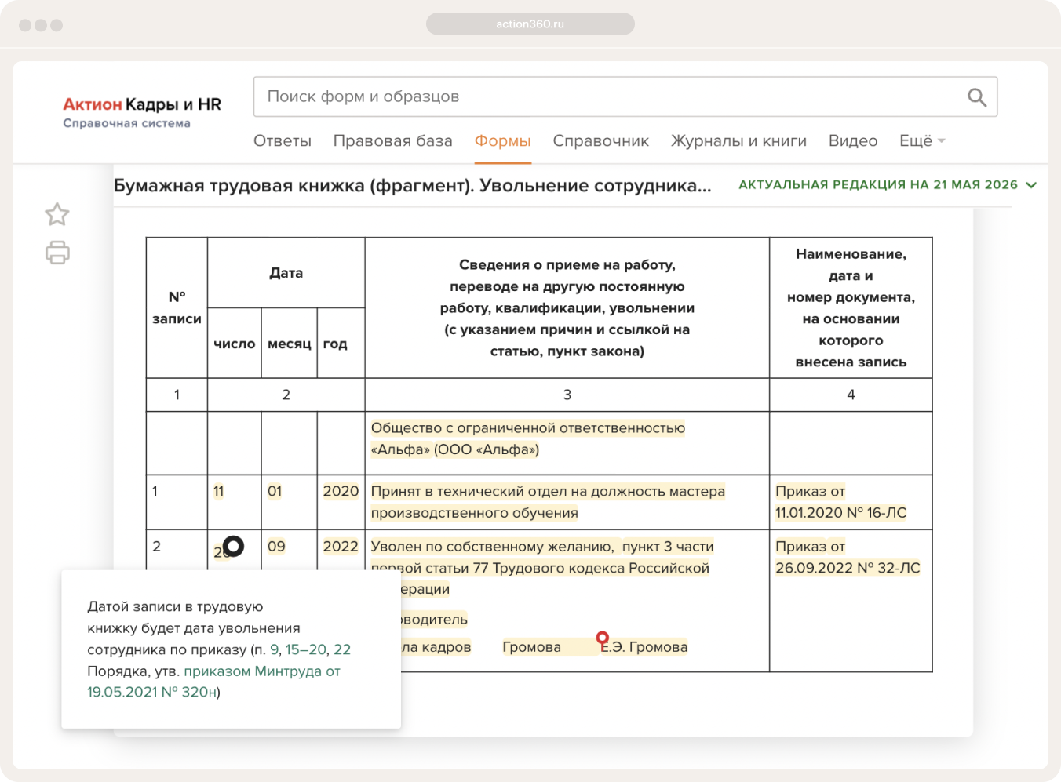Select the Формы tab
The width and height of the screenshot is (1061, 782).
click(x=503, y=141)
